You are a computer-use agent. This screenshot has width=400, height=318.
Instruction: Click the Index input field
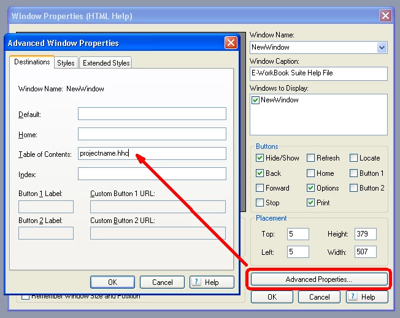click(152, 173)
